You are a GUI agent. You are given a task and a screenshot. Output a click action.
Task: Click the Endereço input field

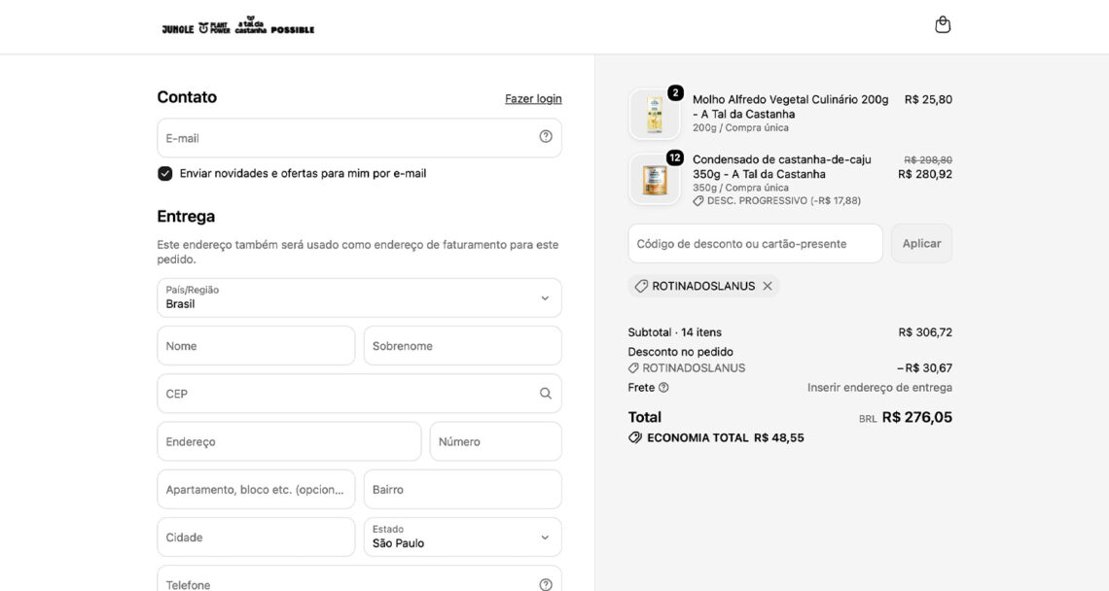289,441
